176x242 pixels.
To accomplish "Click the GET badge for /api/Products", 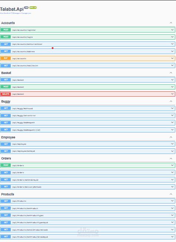I will (x=6, y=201).
